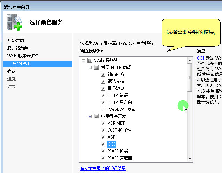222x173 pixels.
Task: Click the scroll down arrow of role list
Action: coord(190,159)
